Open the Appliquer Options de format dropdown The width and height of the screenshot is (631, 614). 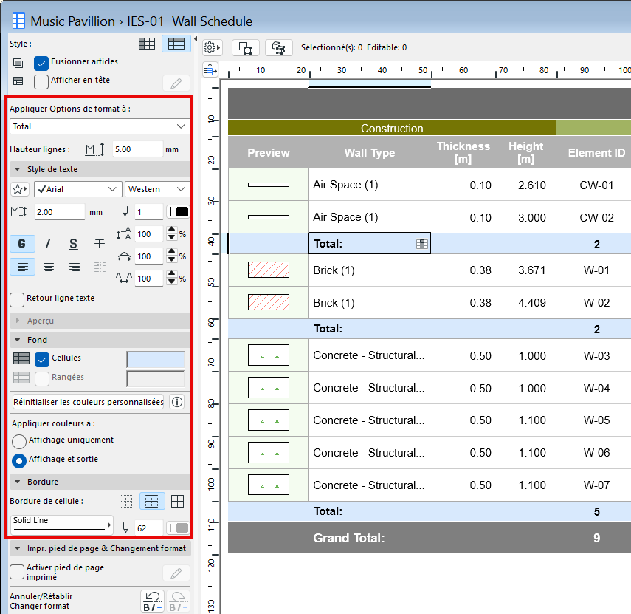click(x=100, y=126)
